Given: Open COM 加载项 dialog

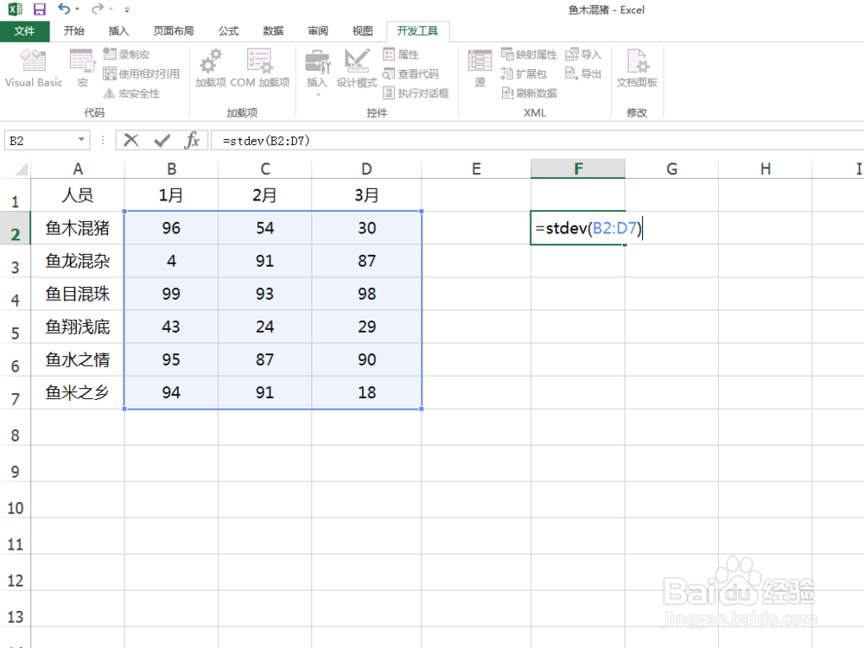Looking at the screenshot, I should click(259, 67).
